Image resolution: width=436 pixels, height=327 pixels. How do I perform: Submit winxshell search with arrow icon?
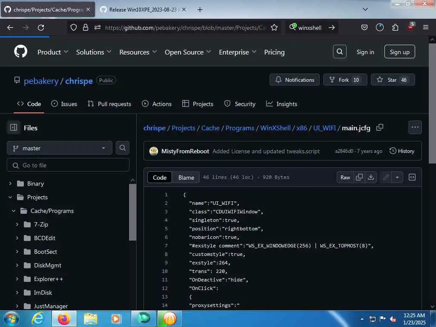(x=331, y=28)
